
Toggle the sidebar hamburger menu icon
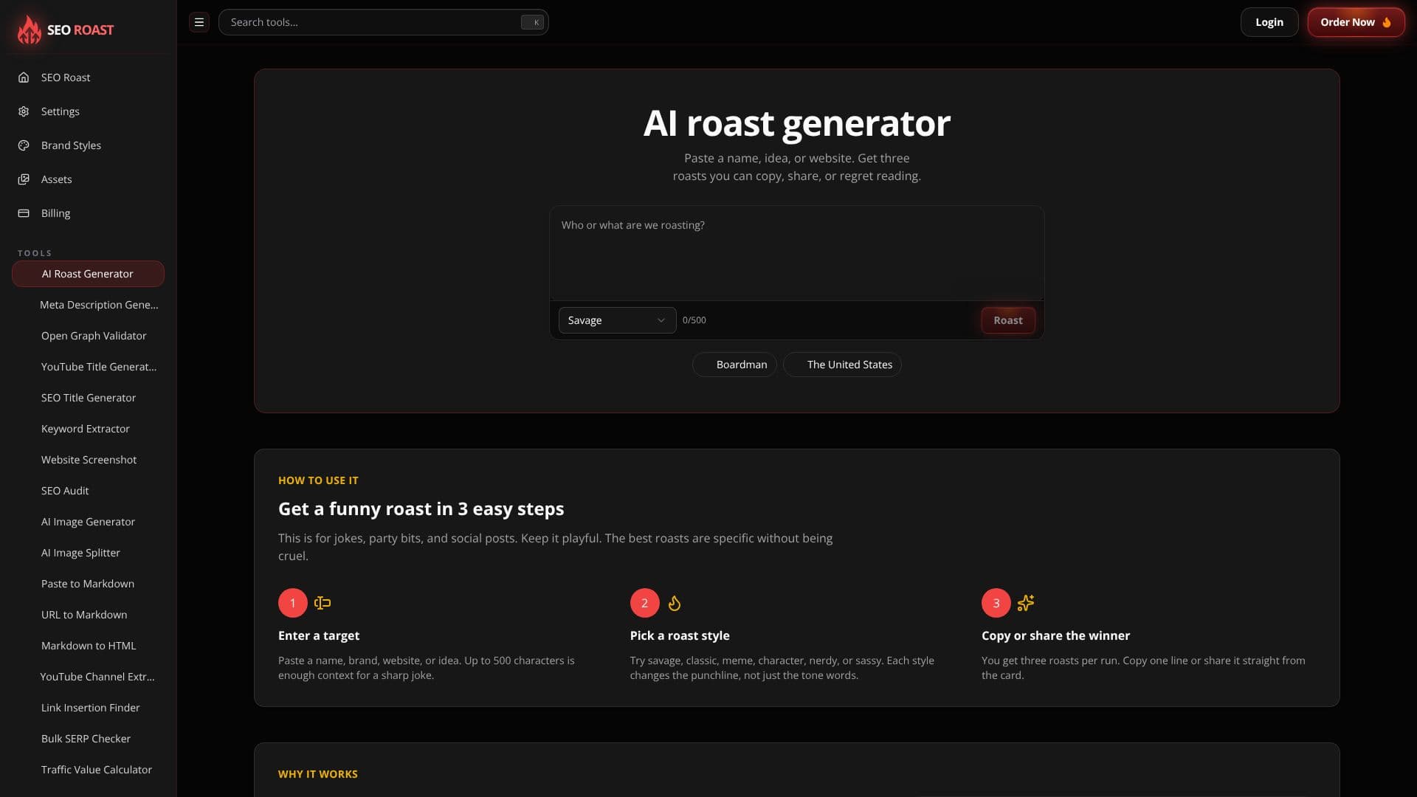(199, 22)
